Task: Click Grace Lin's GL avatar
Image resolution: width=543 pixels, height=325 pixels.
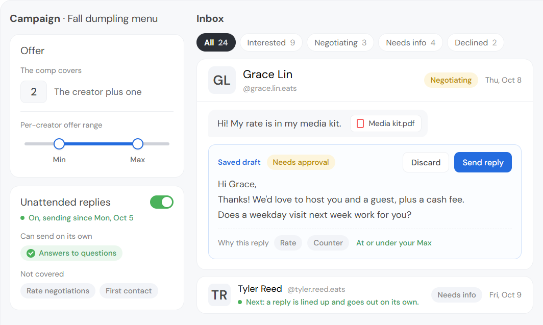Action: (x=221, y=80)
